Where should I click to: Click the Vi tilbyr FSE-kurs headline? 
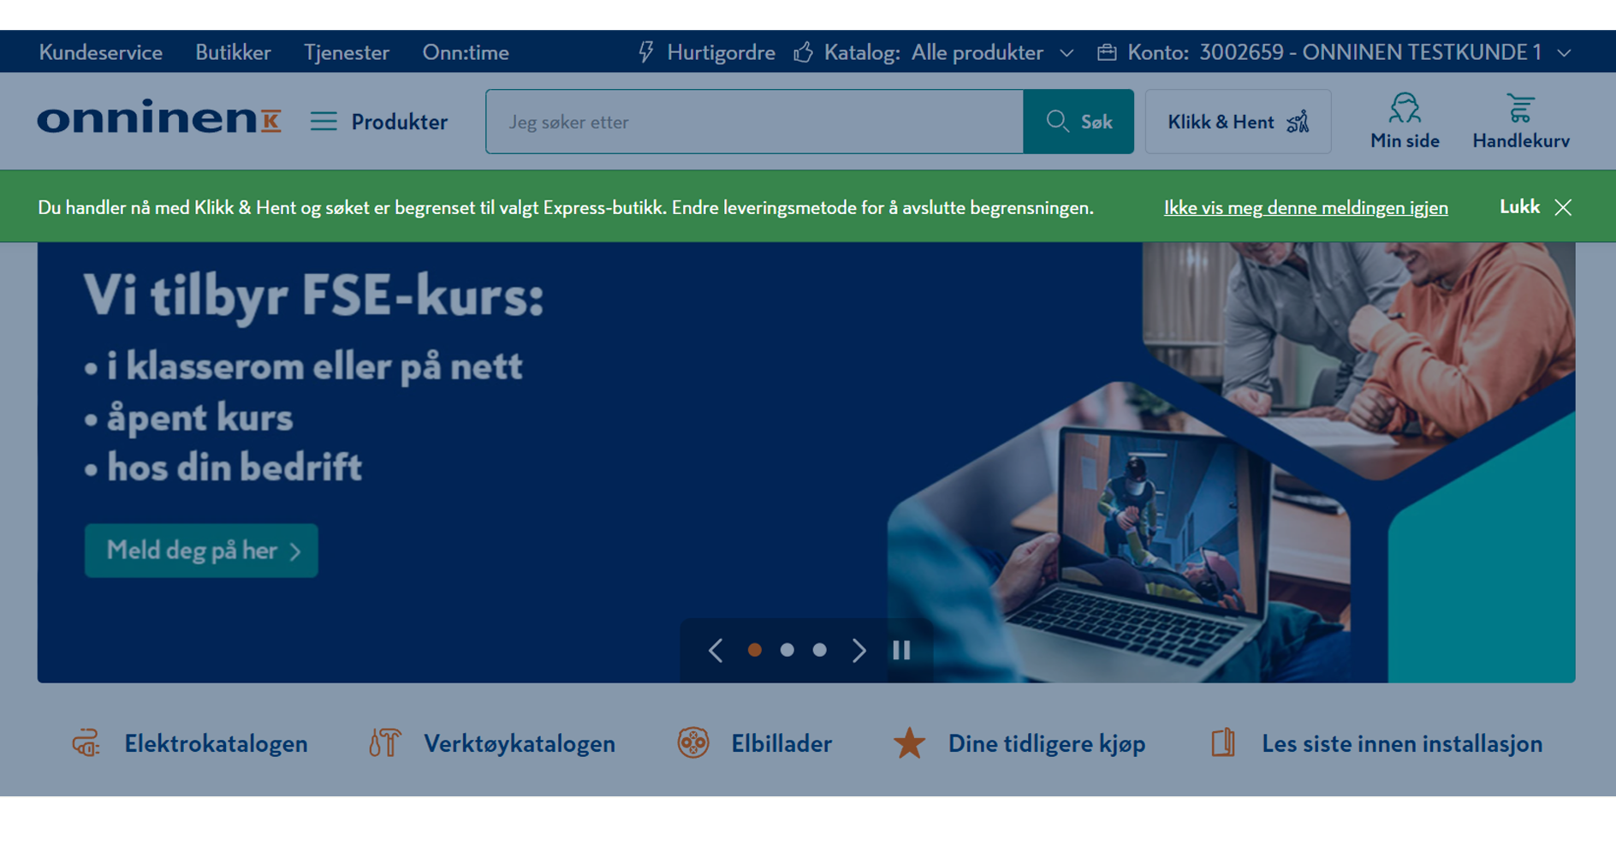point(314,297)
